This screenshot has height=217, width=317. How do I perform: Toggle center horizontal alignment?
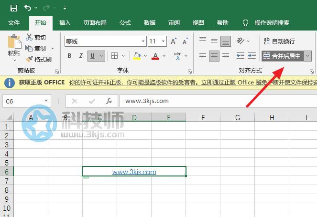coord(214,56)
